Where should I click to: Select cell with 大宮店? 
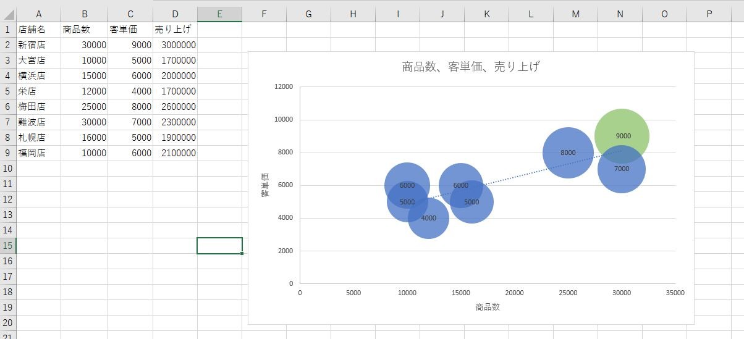(x=38, y=61)
